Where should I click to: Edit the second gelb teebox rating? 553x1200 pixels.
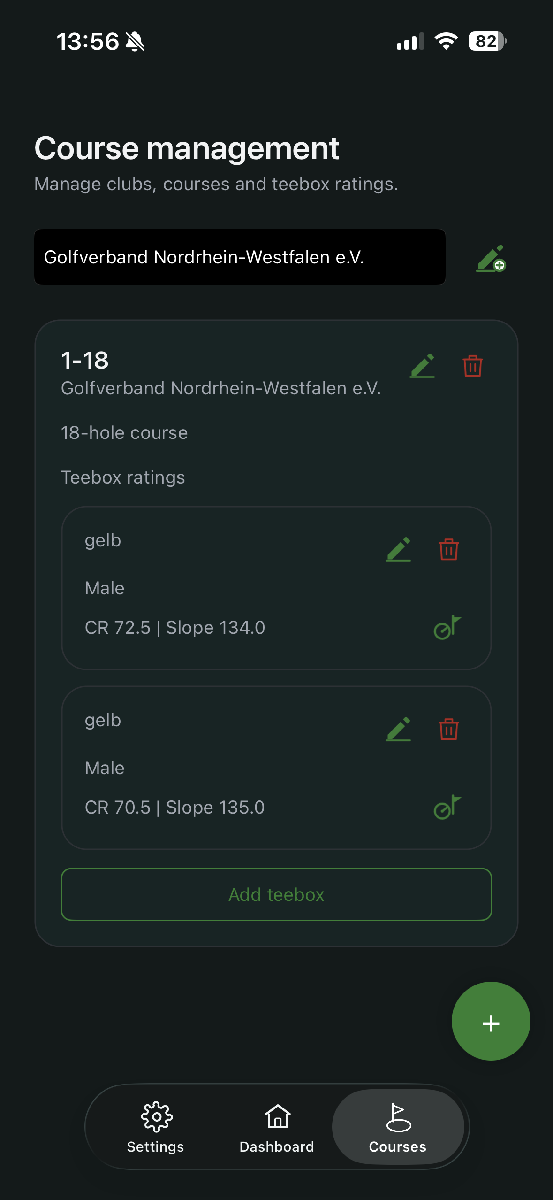[398, 729]
